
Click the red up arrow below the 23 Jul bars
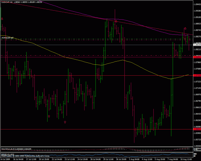pyautogui.click(x=65, y=122)
